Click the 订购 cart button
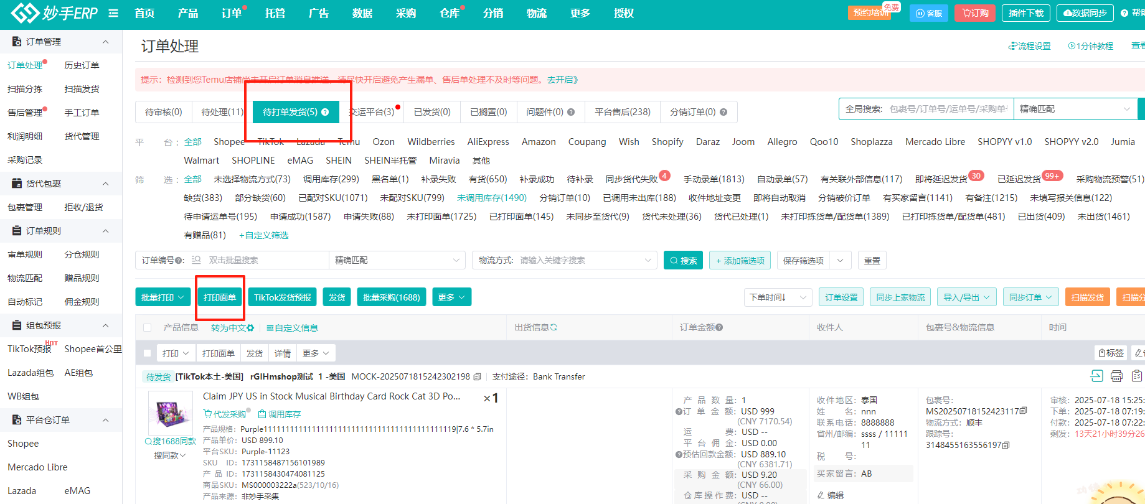The width and height of the screenshot is (1145, 504). coord(975,13)
